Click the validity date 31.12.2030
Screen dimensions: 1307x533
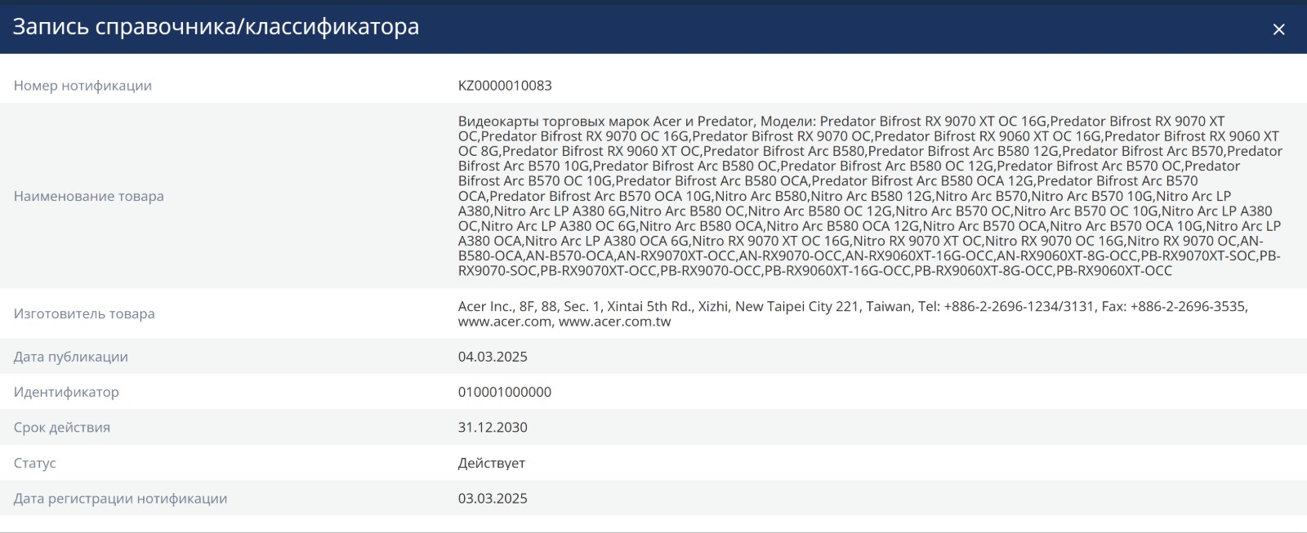(x=493, y=427)
